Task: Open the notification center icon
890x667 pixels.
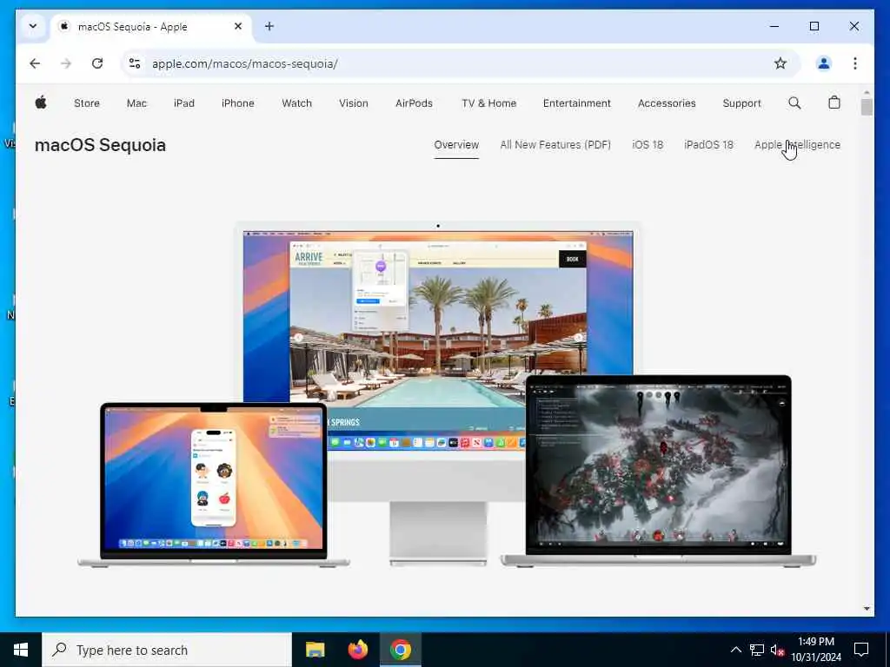Action: (861, 650)
